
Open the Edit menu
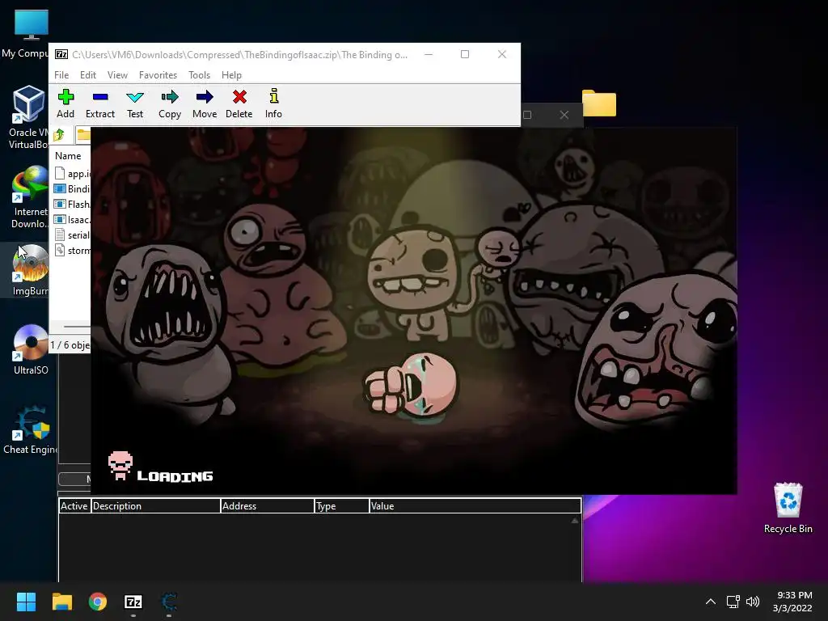[x=87, y=75]
